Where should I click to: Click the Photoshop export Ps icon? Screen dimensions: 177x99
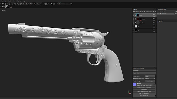click(7, 7)
